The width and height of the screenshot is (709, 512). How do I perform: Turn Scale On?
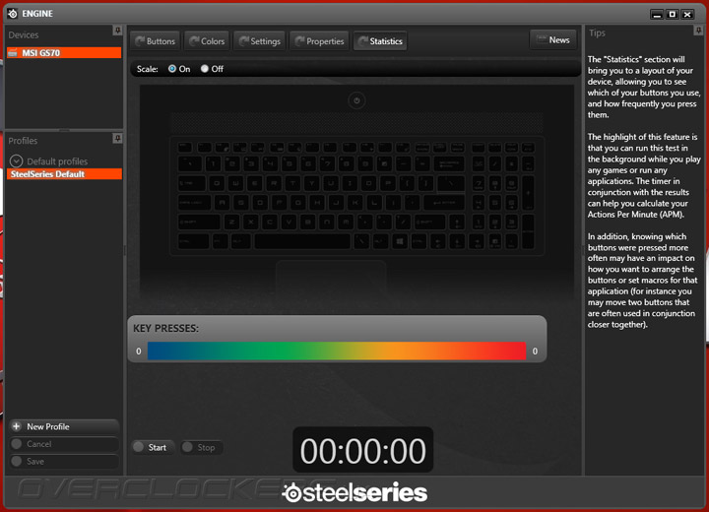(x=172, y=69)
